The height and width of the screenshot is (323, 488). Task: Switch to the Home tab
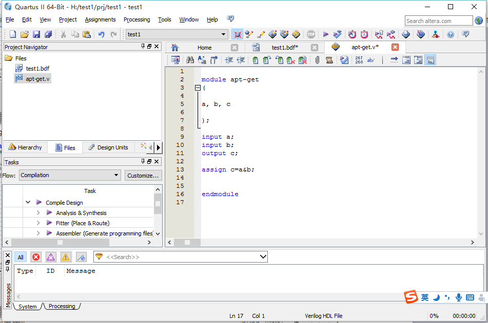(204, 48)
